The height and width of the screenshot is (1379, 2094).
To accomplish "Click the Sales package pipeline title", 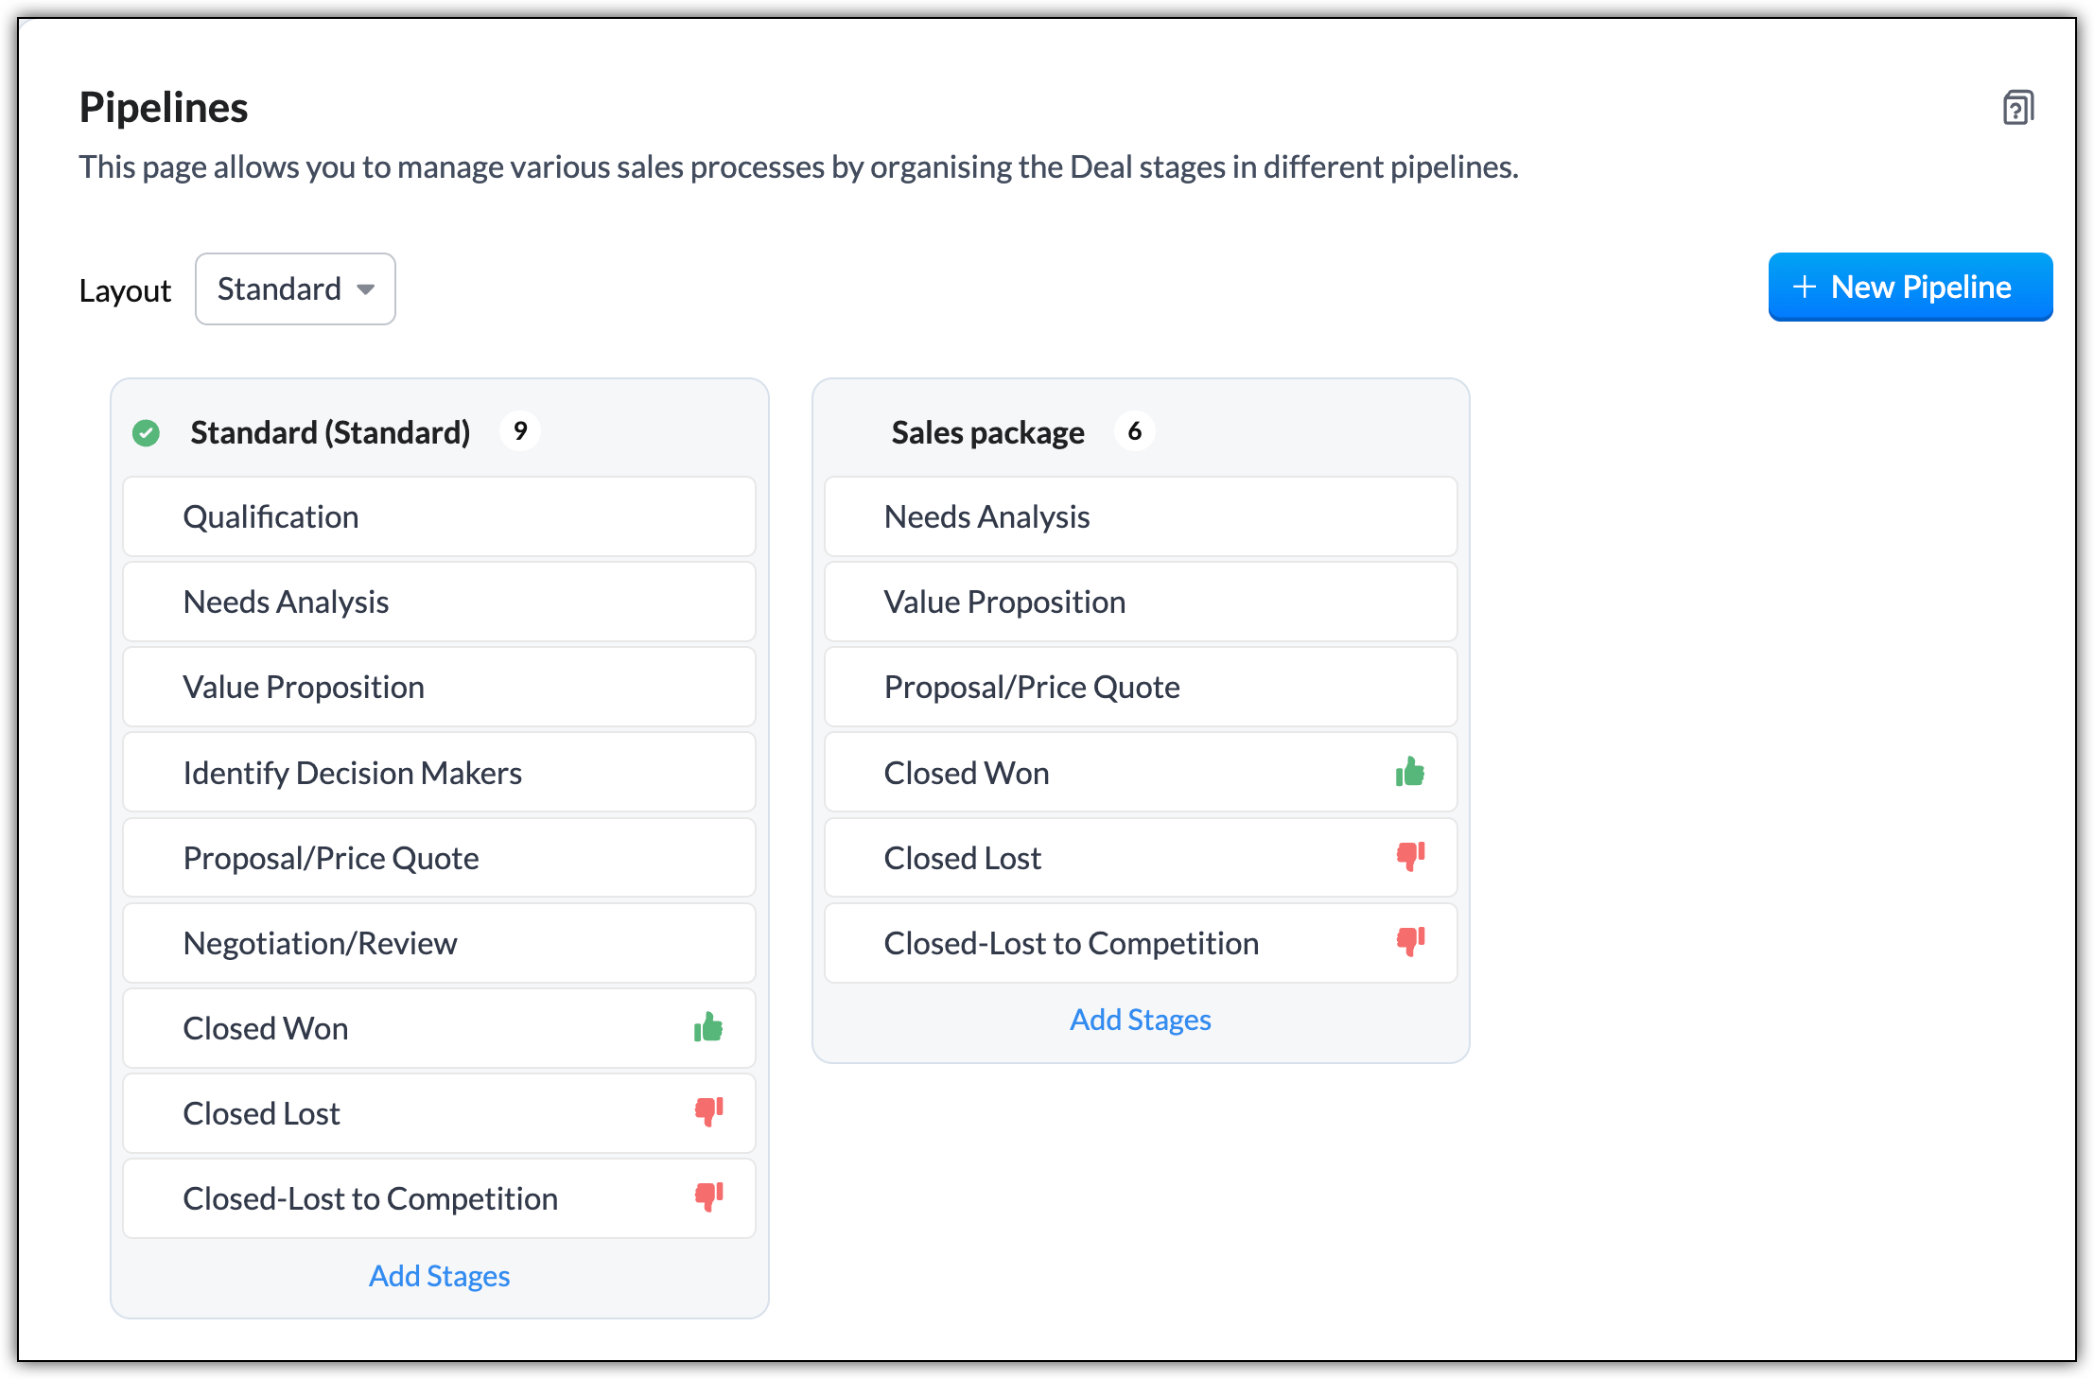I will 987,432.
